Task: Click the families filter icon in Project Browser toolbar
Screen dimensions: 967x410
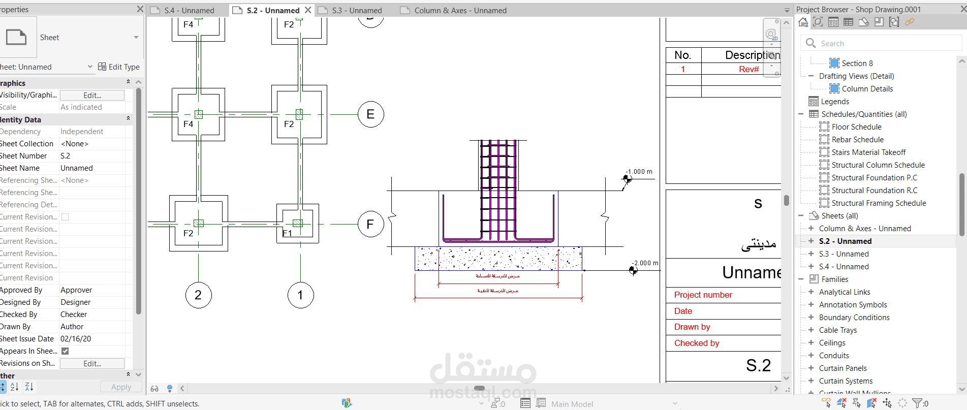Action: click(879, 22)
